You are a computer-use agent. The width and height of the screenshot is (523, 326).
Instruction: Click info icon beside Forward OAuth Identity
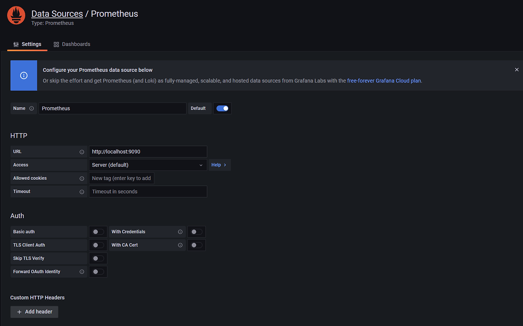(x=82, y=272)
